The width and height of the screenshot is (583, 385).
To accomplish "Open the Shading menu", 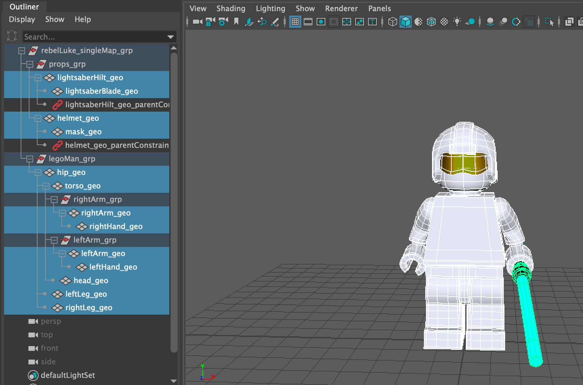I will [x=231, y=8].
